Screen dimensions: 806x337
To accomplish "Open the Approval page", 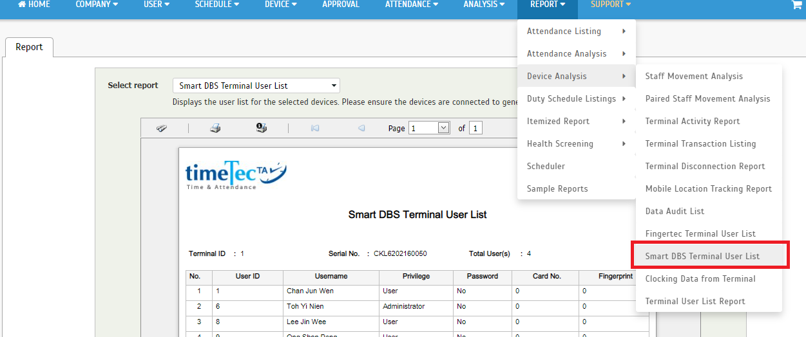I will (x=341, y=5).
